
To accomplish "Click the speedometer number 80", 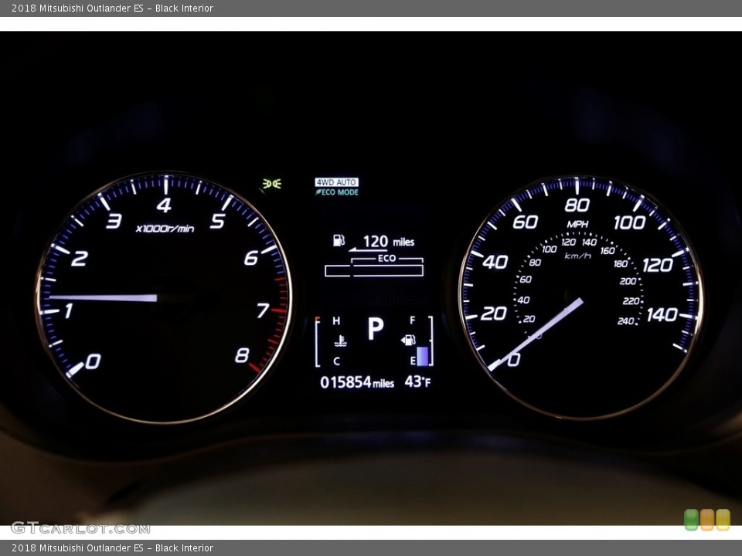I will pyautogui.click(x=577, y=205).
